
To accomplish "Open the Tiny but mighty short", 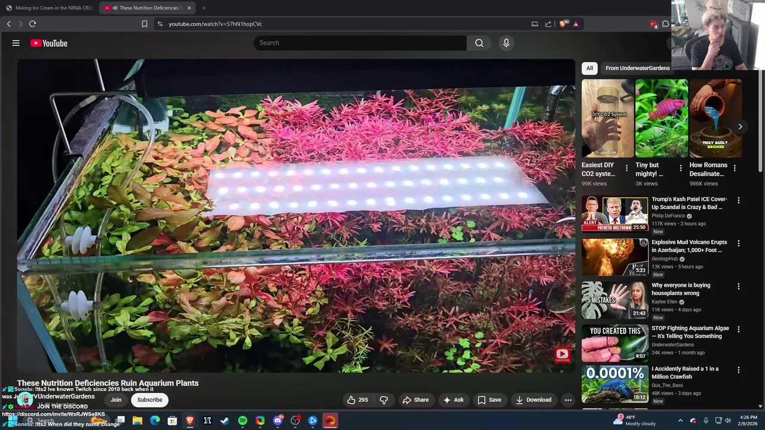I will 661,118.
